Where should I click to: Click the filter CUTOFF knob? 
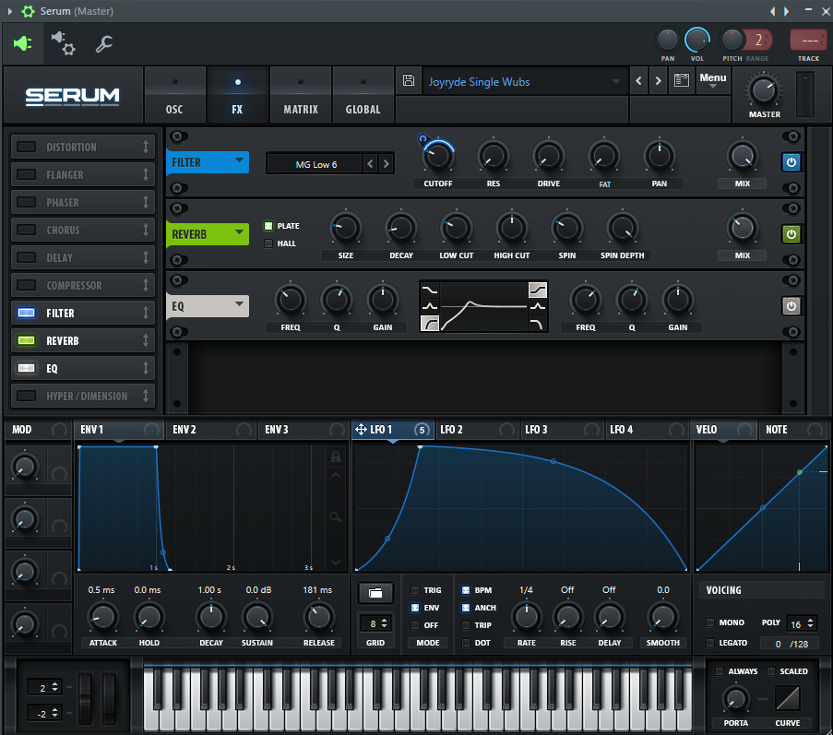click(438, 157)
